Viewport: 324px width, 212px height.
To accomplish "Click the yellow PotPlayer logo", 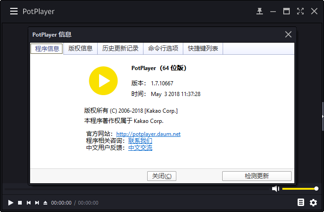I will click(103, 81).
